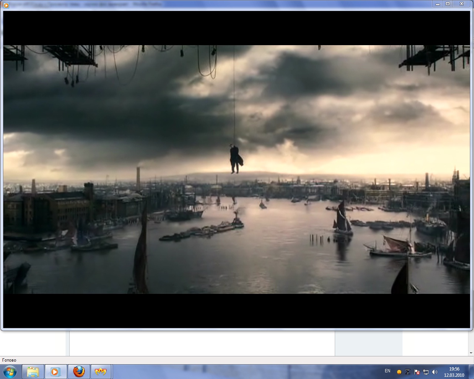Open the network connection tray icon
This screenshot has height=379, width=474.
click(426, 372)
